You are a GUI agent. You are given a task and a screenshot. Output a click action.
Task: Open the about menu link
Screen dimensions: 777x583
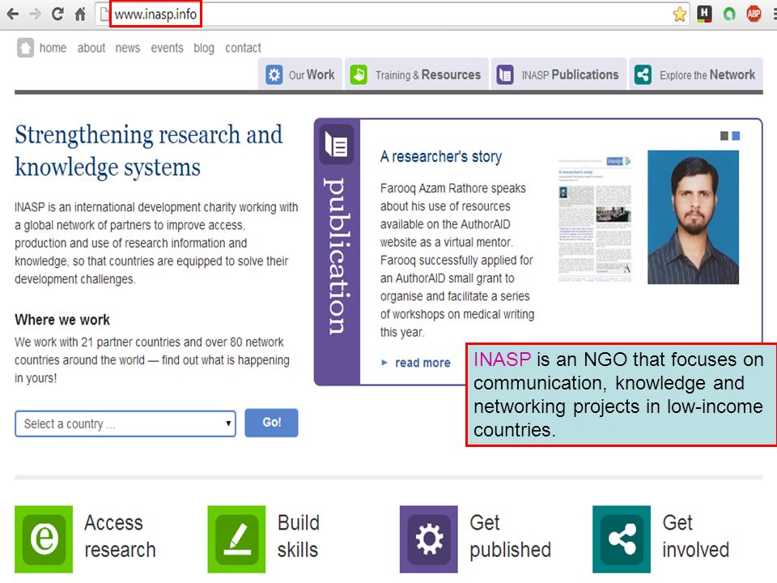coord(91,48)
